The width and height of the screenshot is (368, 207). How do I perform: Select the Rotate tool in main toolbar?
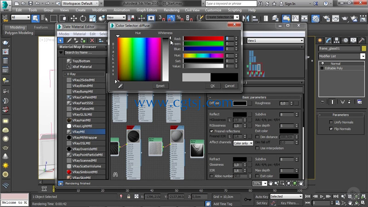83,18
